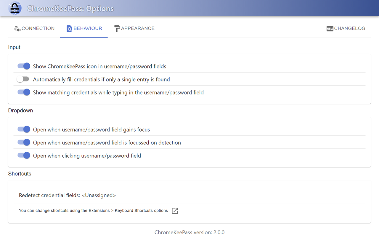Click the Unassigned redetect shortcut value
Screen dimensions: 379x237
99,195
